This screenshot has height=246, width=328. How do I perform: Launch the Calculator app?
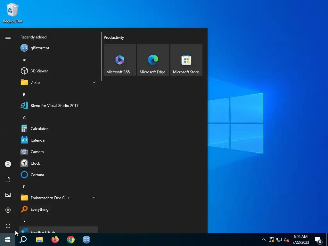coord(59,129)
